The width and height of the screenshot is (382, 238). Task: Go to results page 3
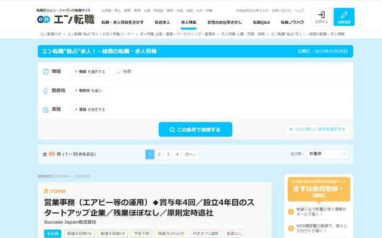click(168, 154)
